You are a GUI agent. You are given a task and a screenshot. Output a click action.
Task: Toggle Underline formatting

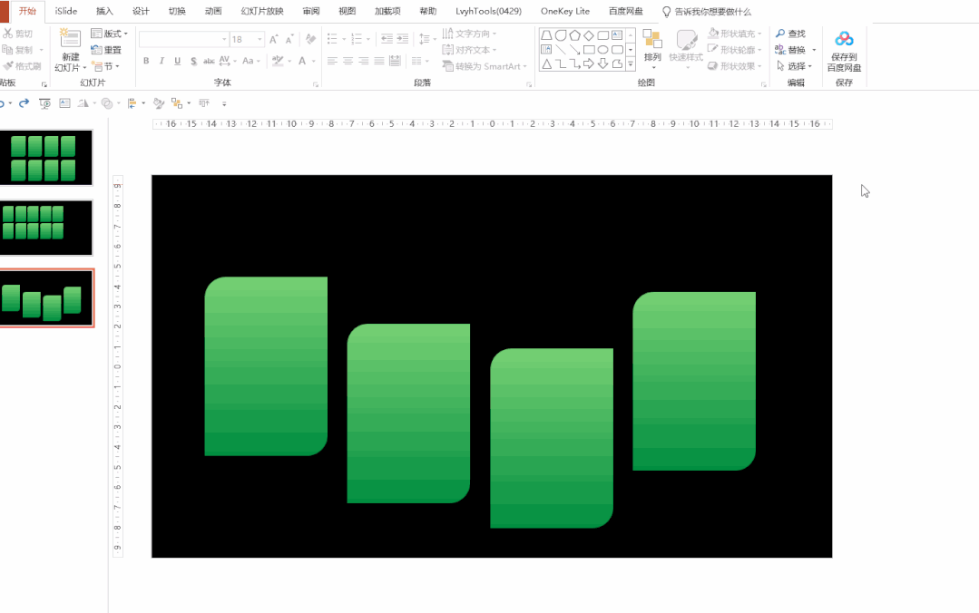(178, 62)
